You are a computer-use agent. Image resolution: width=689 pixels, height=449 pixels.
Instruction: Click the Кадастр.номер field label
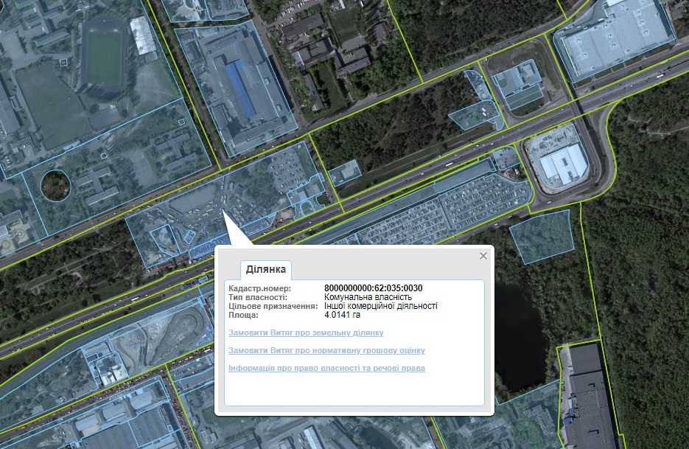pos(260,288)
